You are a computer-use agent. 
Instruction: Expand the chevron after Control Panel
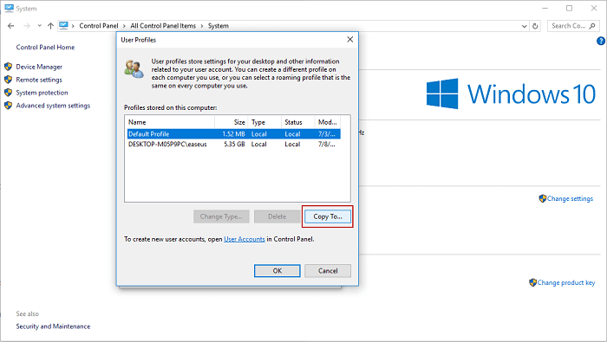(x=124, y=26)
